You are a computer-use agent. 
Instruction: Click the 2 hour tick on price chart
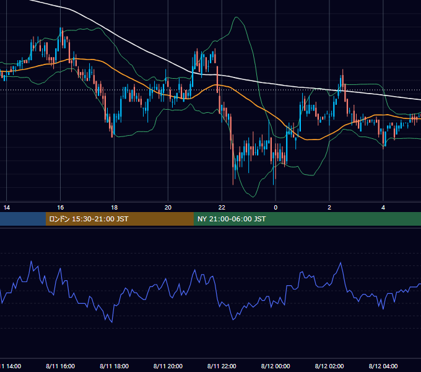point(329,207)
